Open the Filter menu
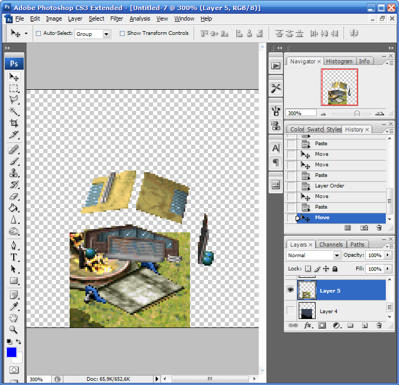Image resolution: width=399 pixels, height=385 pixels. point(117,19)
